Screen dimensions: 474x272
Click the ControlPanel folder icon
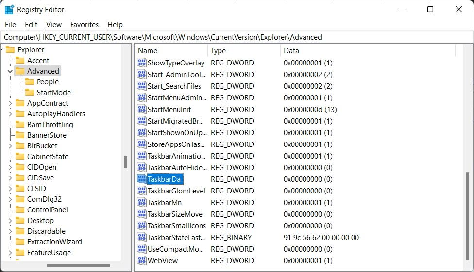pyautogui.click(x=19, y=210)
